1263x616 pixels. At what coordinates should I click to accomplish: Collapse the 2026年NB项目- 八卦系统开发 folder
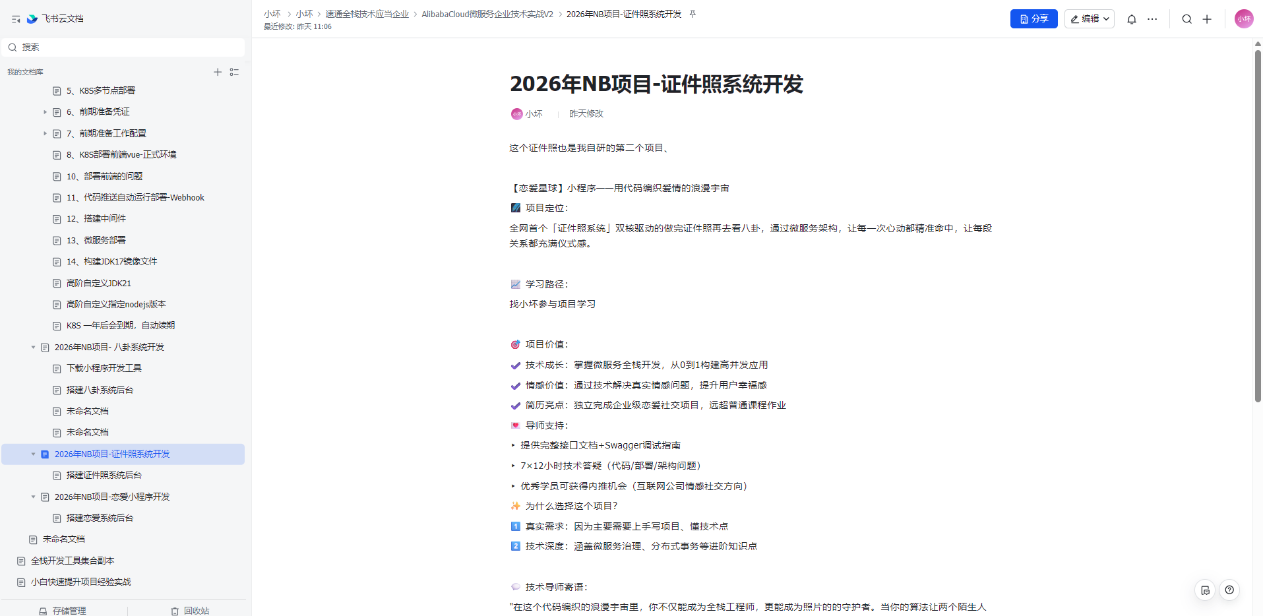click(x=33, y=347)
